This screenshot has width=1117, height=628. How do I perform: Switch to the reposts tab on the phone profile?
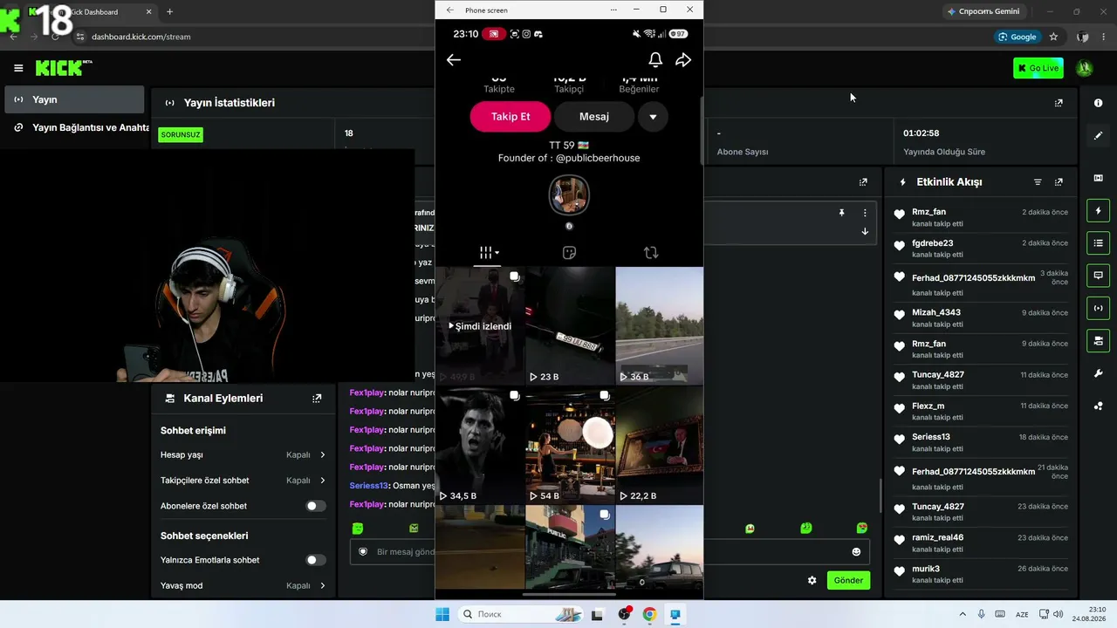[x=651, y=253]
